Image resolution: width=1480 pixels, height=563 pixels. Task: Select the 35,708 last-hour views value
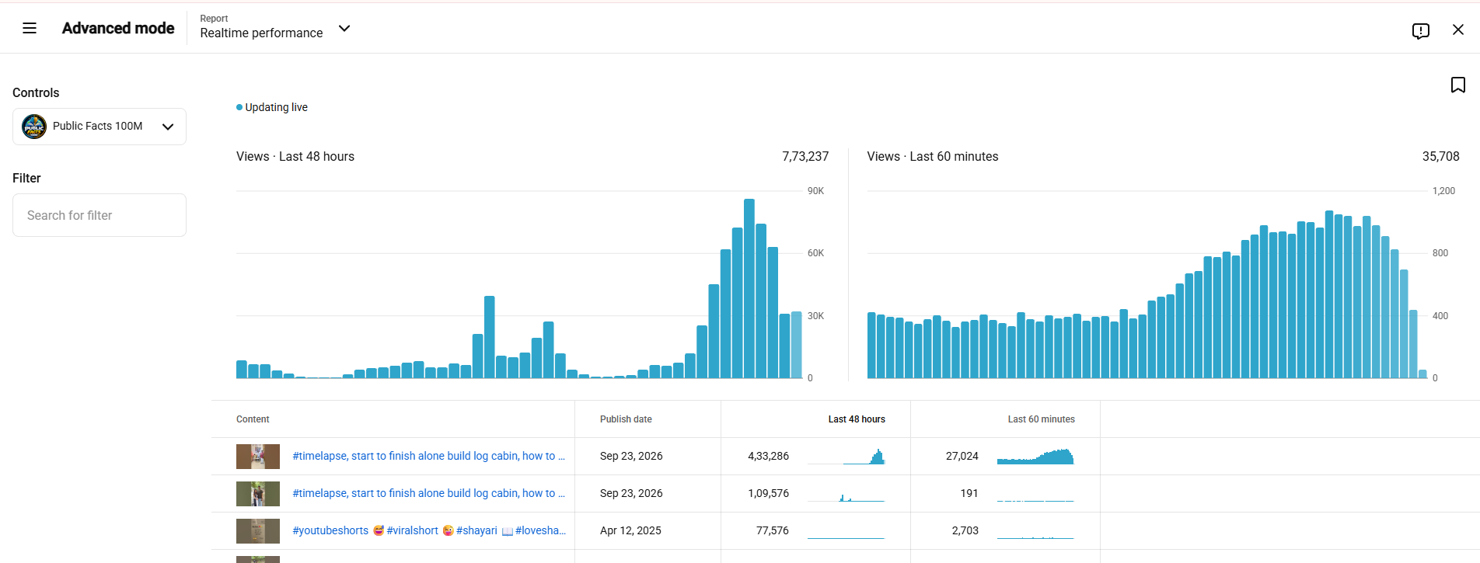coord(1441,157)
